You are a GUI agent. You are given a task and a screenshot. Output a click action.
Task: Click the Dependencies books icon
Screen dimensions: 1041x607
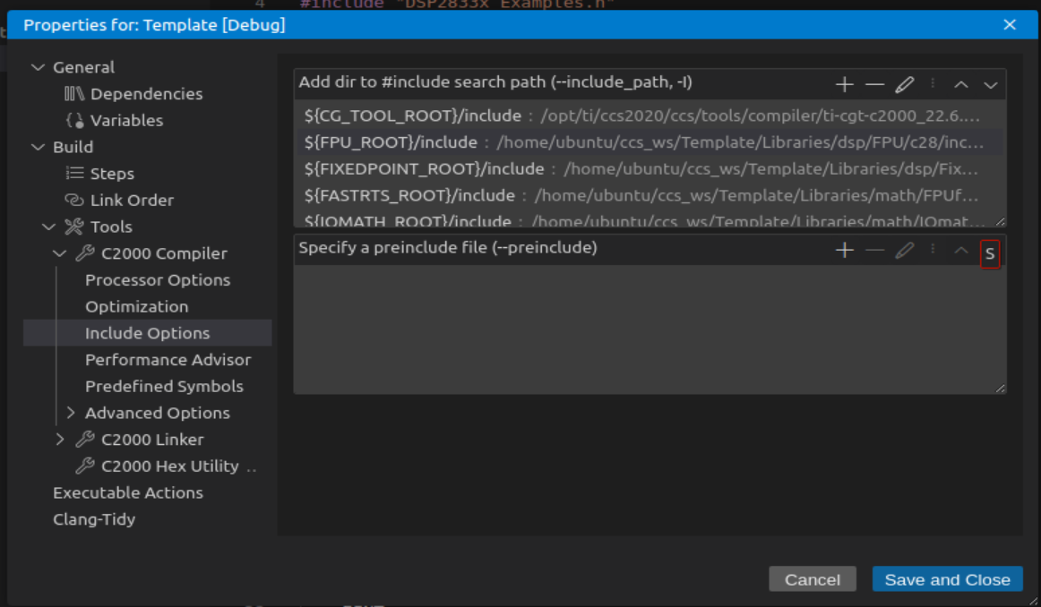[73, 93]
